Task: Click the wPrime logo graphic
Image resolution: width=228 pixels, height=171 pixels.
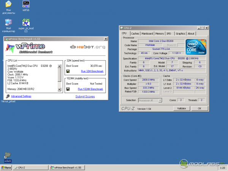Action: [x=29, y=48]
